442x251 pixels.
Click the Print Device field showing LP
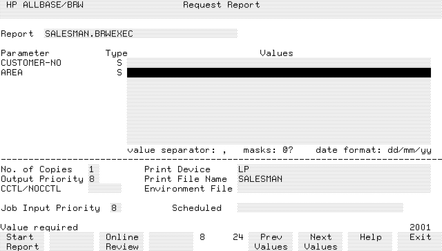point(334,169)
